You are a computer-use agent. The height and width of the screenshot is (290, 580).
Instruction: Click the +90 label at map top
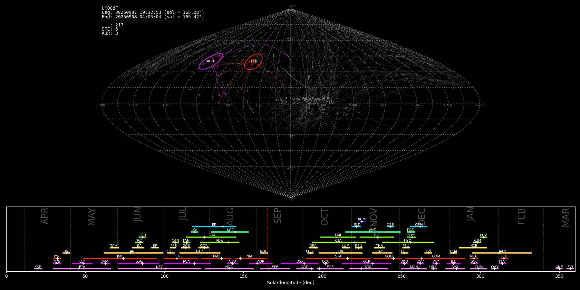(291, 7)
